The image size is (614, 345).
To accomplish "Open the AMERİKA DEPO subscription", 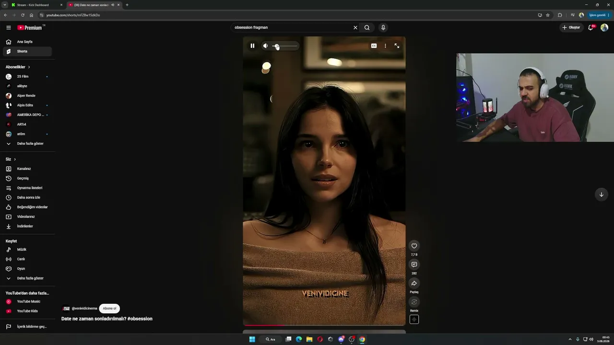I will [27, 115].
